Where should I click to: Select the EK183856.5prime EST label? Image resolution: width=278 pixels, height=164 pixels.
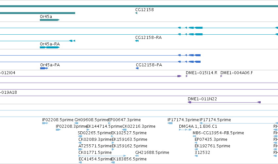tap(129, 159)
